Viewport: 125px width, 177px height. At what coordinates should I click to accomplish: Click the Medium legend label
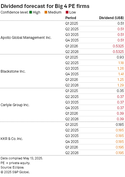click(x=55, y=12)
